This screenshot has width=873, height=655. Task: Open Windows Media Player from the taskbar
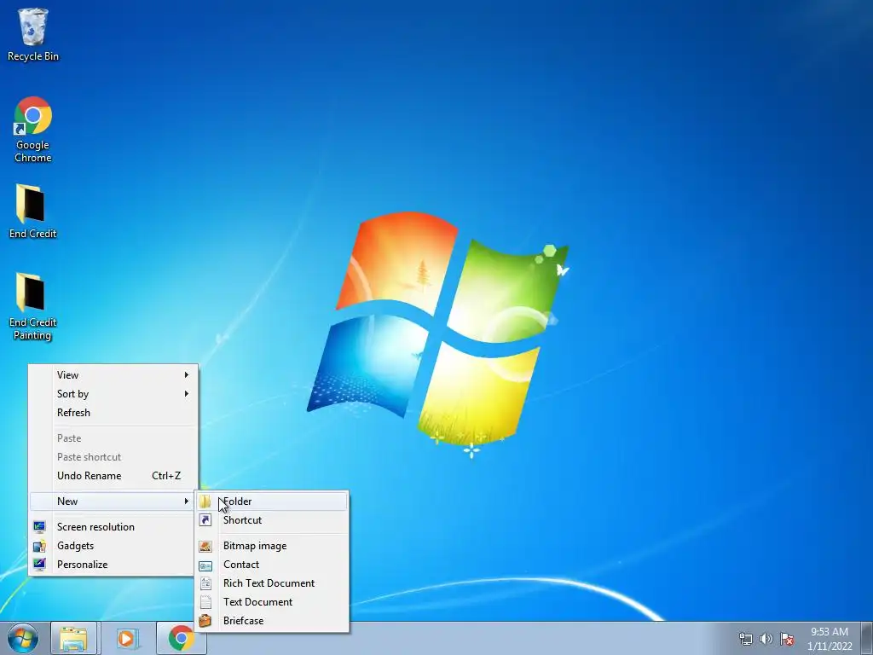(126, 639)
